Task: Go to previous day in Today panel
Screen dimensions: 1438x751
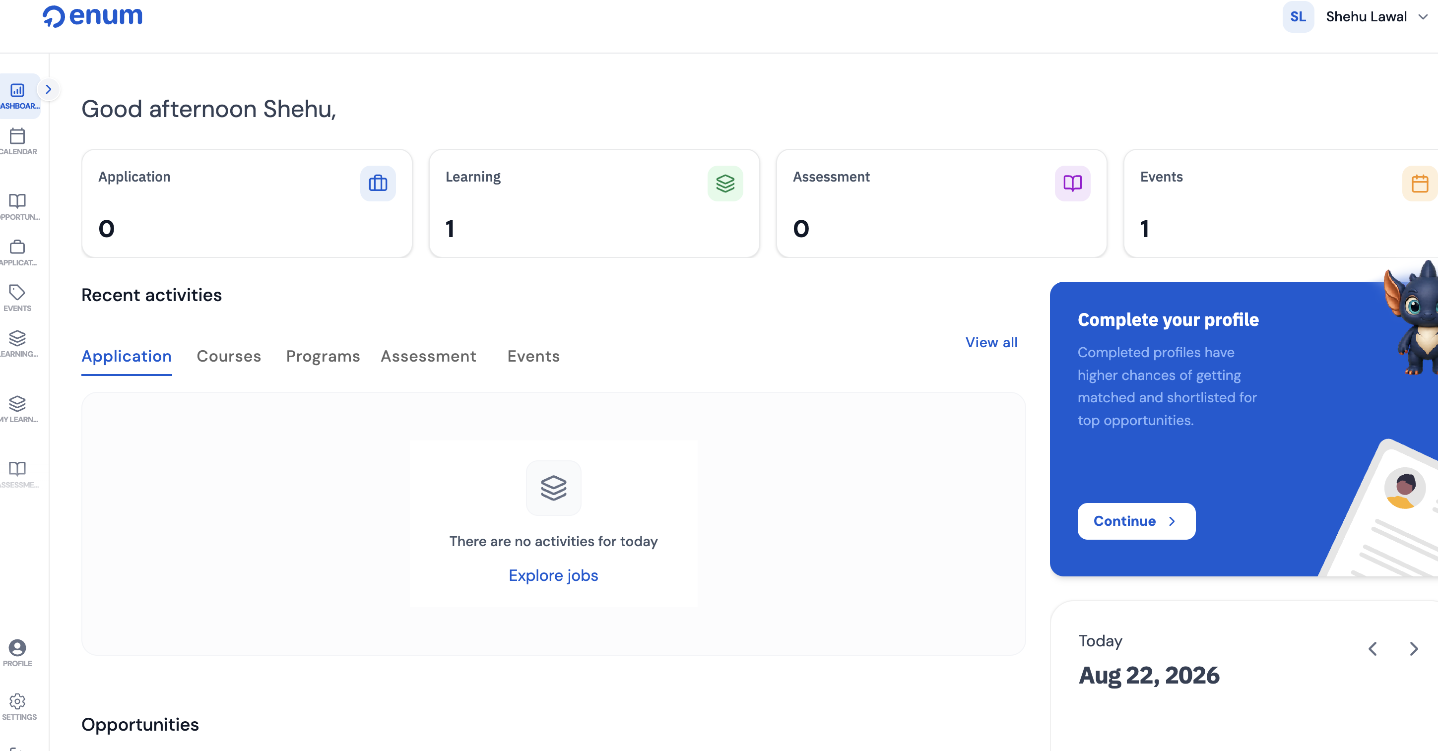Action: 1373,649
